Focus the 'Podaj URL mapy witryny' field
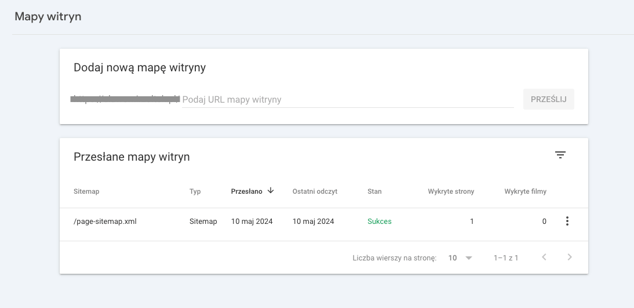This screenshot has width=634, height=308. 348,99
